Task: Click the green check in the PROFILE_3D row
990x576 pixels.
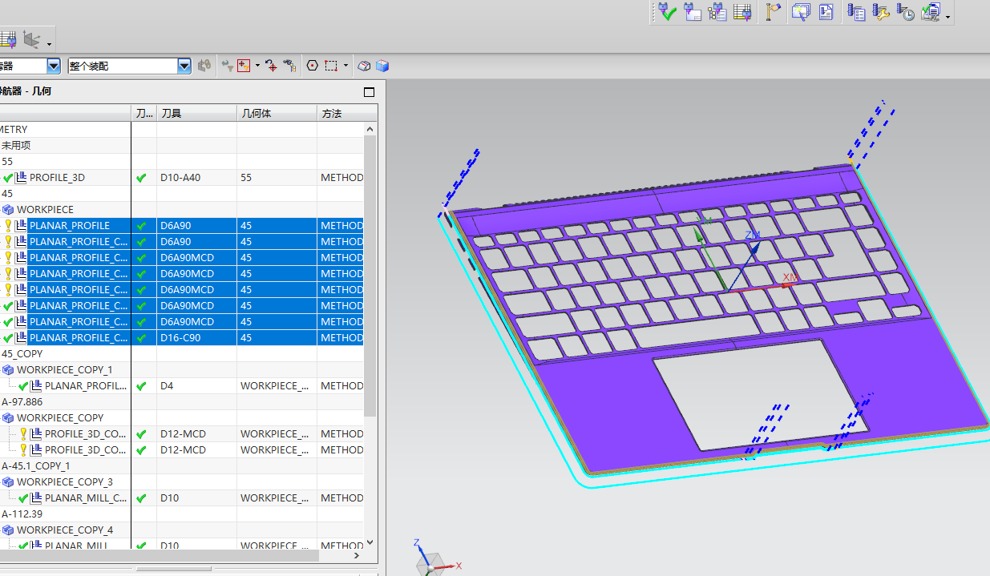Action: (x=142, y=178)
